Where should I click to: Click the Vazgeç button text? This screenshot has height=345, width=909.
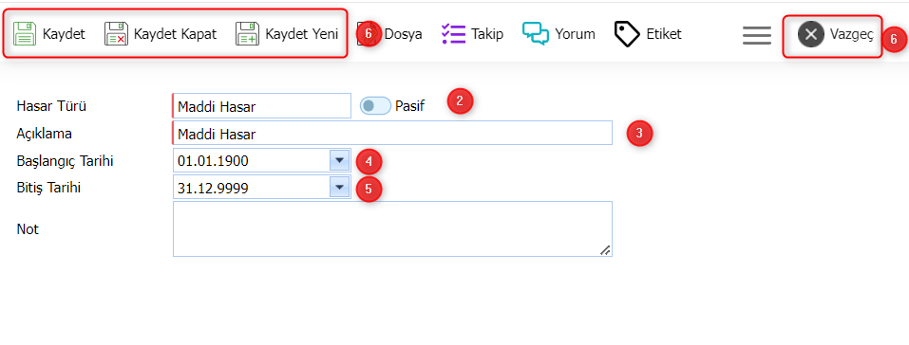852,34
